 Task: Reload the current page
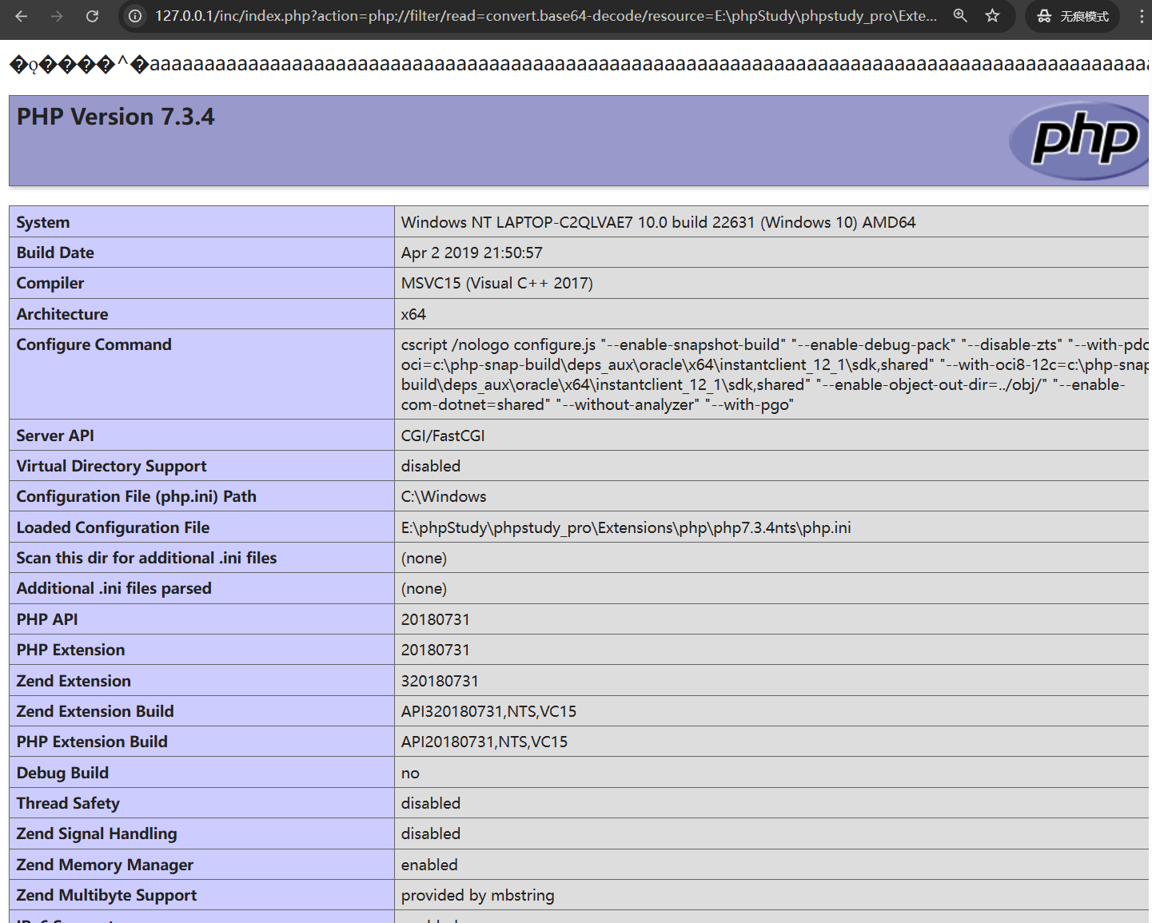[x=92, y=16]
